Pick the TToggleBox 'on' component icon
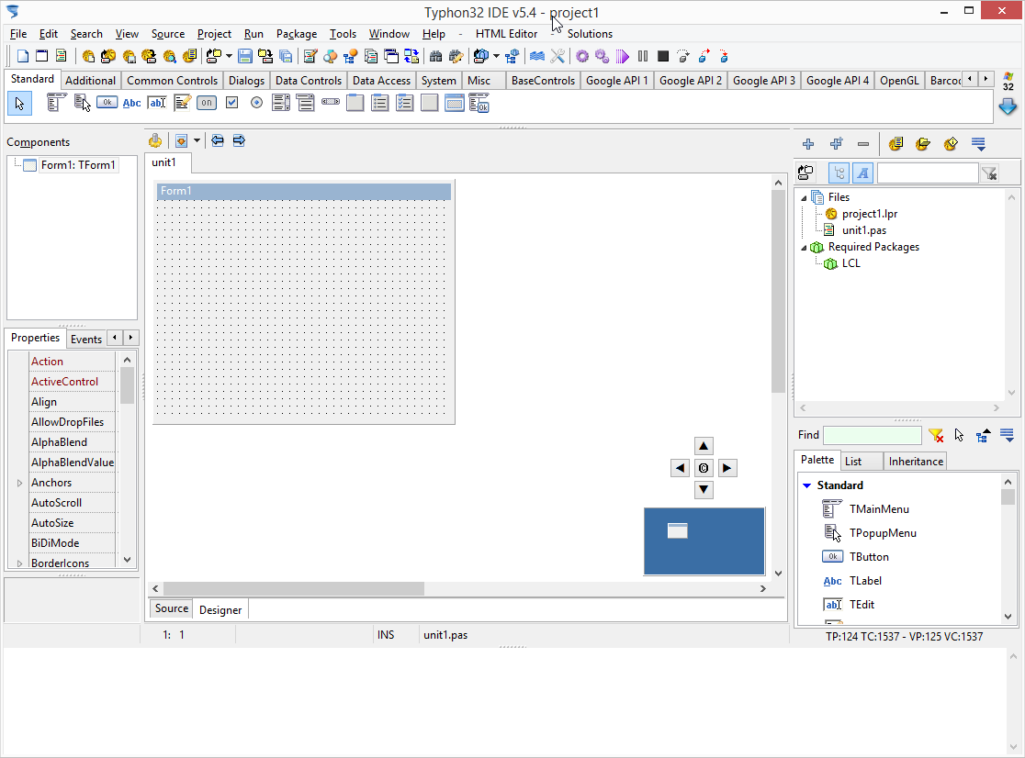The width and height of the screenshot is (1025, 758). point(207,103)
